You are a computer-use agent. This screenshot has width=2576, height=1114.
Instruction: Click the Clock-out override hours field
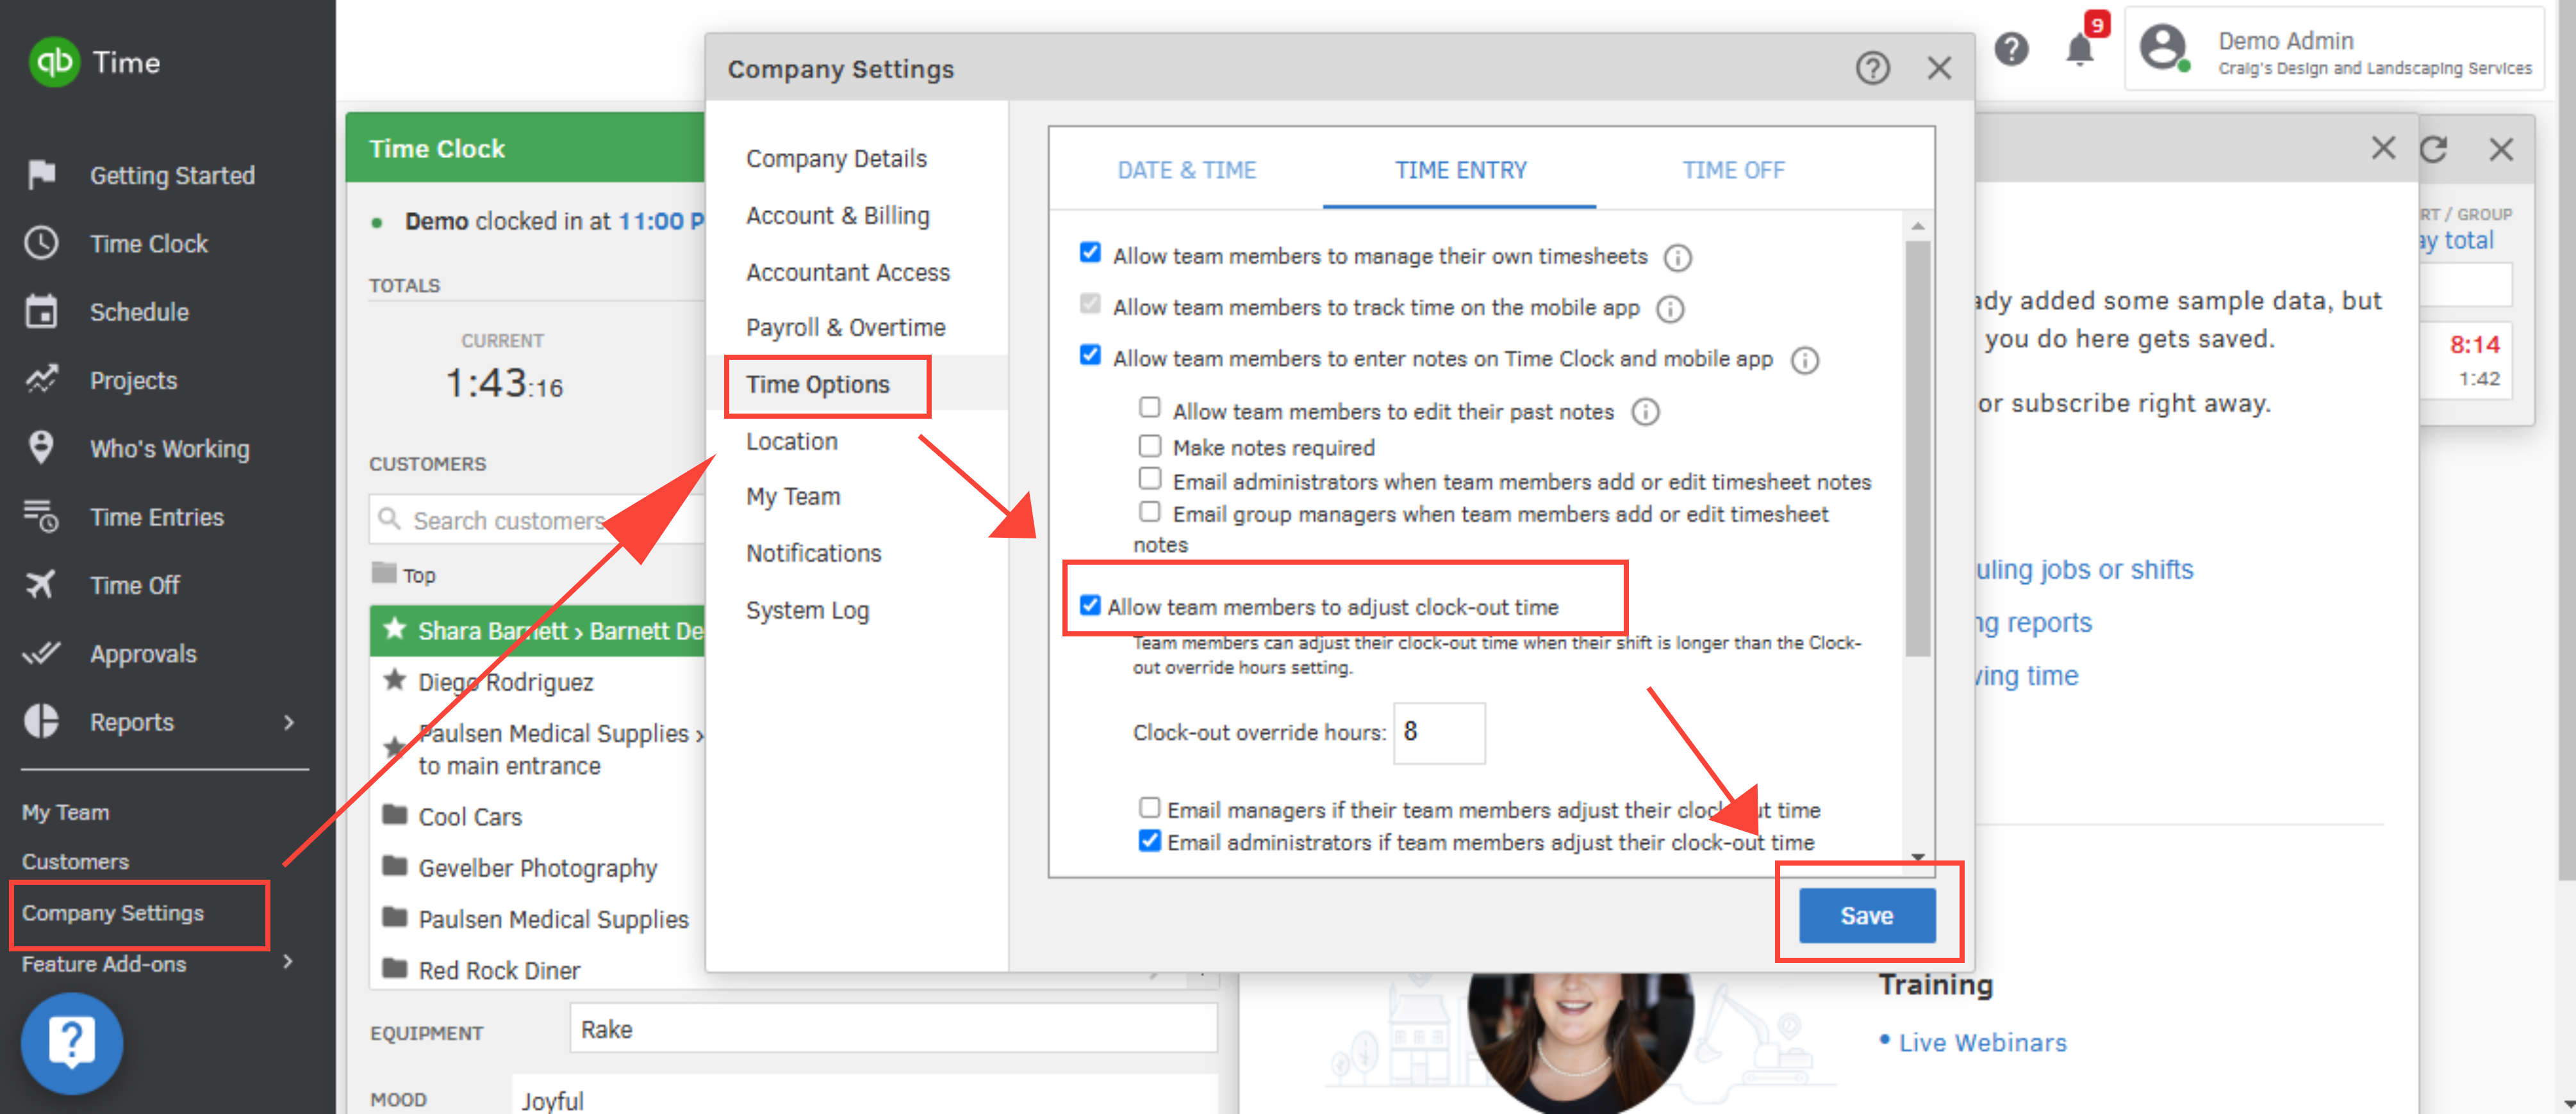1438,732
